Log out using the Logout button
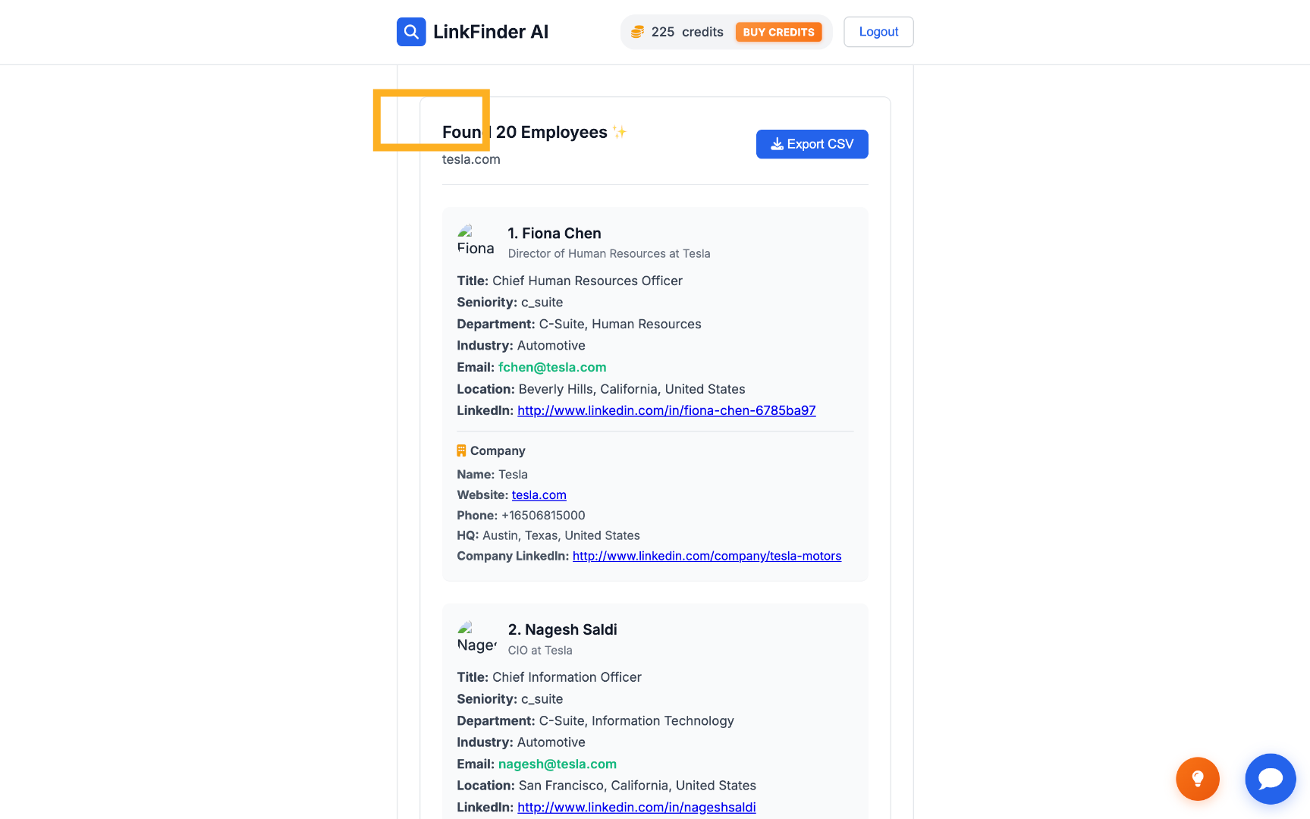This screenshot has width=1310, height=819. [878, 32]
